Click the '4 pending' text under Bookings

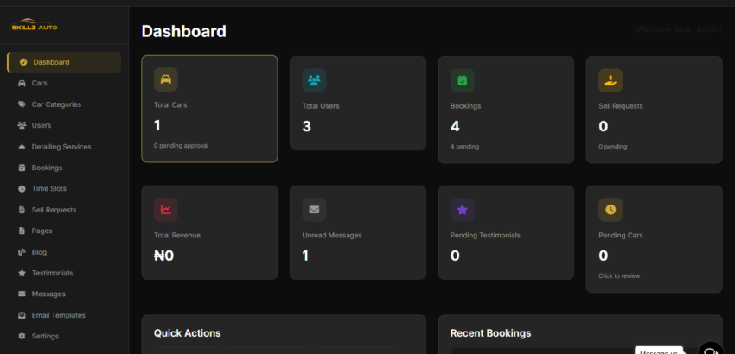464,147
